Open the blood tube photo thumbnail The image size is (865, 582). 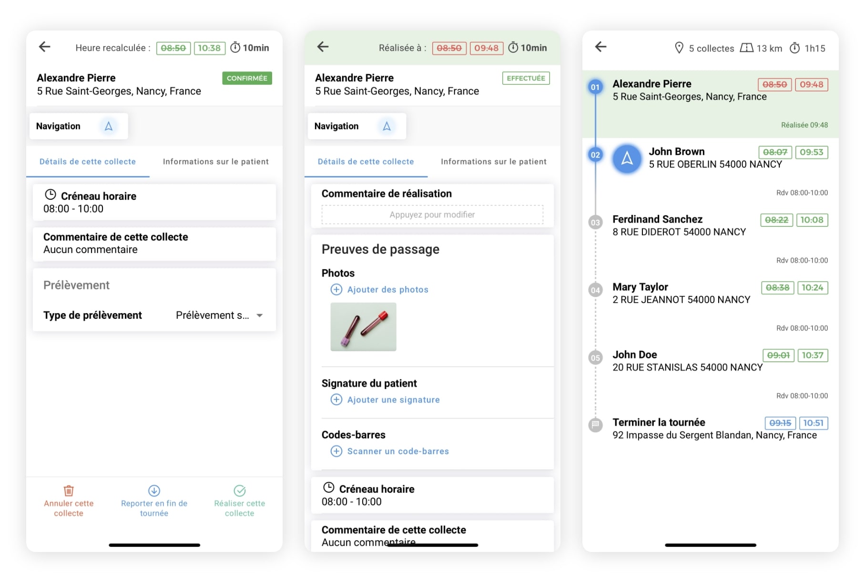pyautogui.click(x=363, y=327)
